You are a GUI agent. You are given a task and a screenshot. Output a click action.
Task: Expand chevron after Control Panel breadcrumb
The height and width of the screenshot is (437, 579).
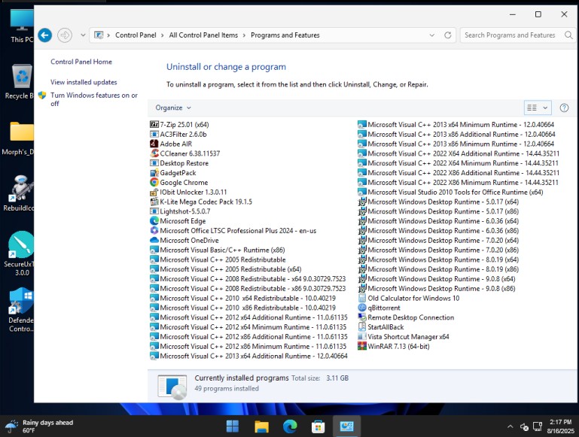tap(163, 35)
